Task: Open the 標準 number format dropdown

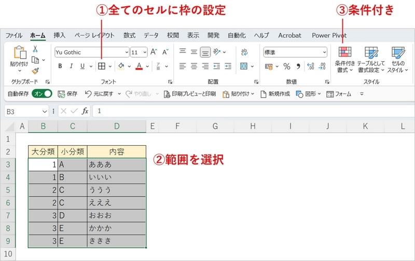Action: (x=324, y=52)
